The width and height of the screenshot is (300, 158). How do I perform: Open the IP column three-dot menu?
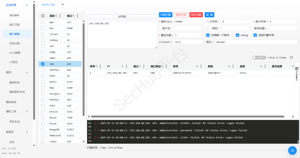pos(127,66)
